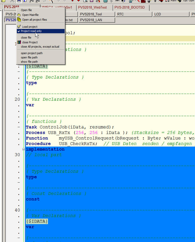The height and width of the screenshot is (242, 195).
Task: Collapse the implementation section fold marker
Action: [23, 149]
